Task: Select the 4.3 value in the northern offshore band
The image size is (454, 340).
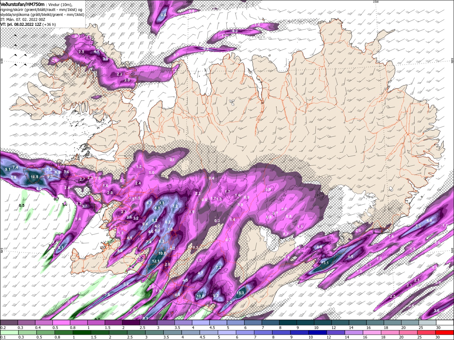Action: (x=235, y=31)
